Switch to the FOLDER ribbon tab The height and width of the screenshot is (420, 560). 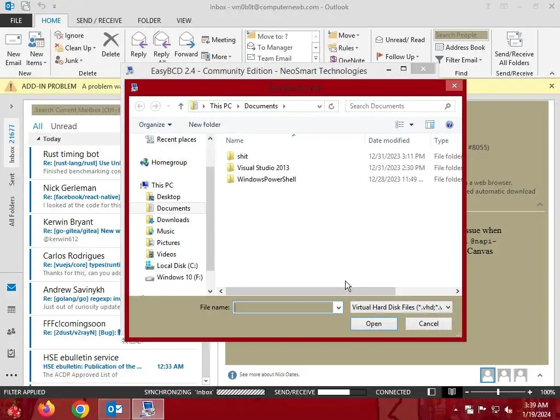point(149,21)
